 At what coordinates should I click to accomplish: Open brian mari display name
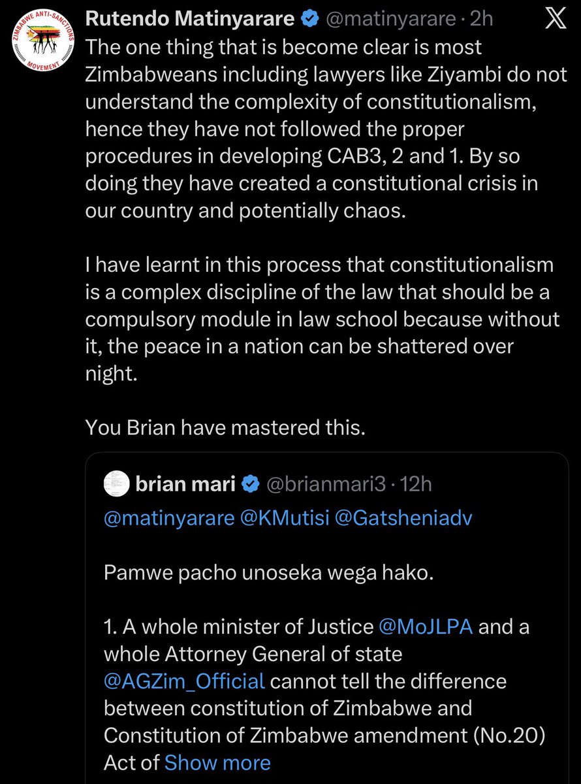click(x=186, y=484)
